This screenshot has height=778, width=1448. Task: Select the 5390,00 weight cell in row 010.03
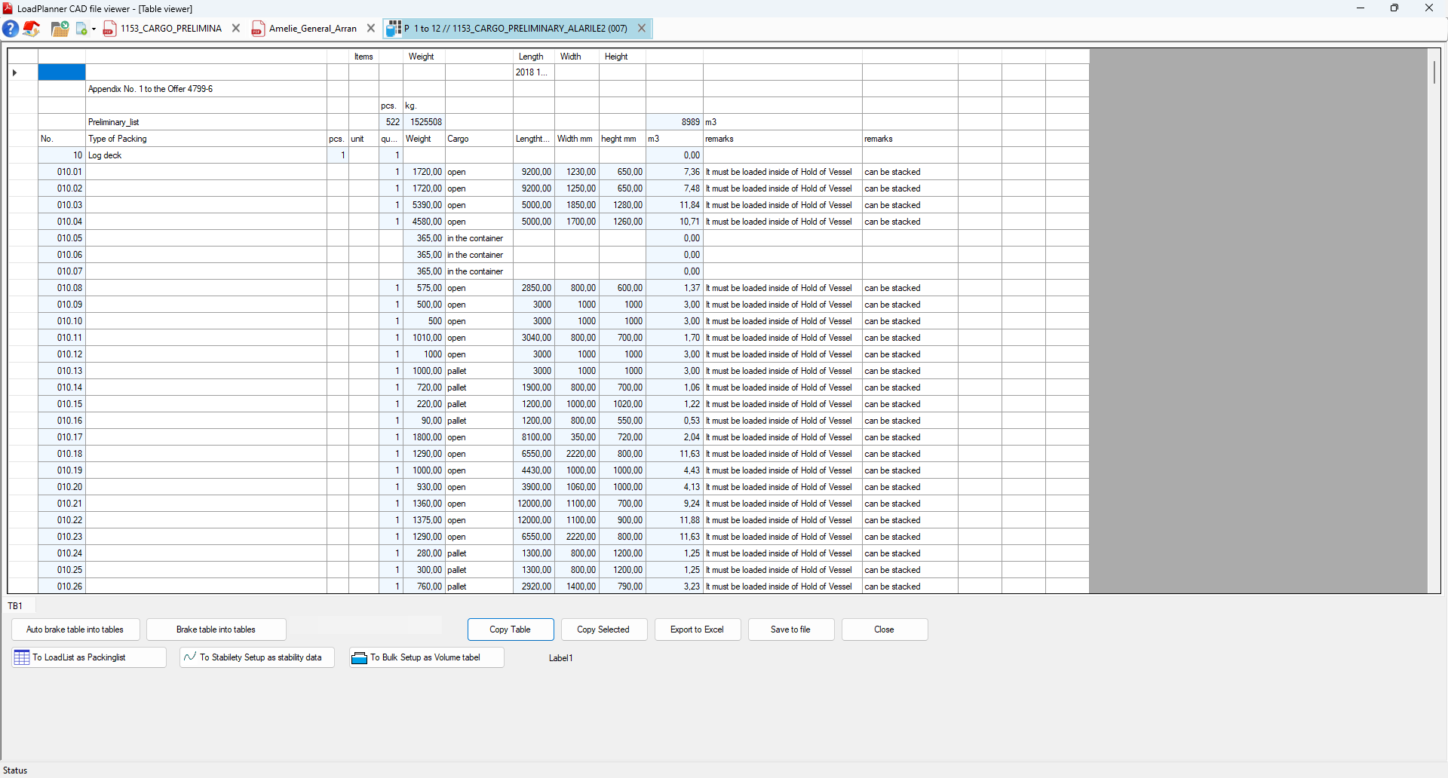tap(424, 205)
